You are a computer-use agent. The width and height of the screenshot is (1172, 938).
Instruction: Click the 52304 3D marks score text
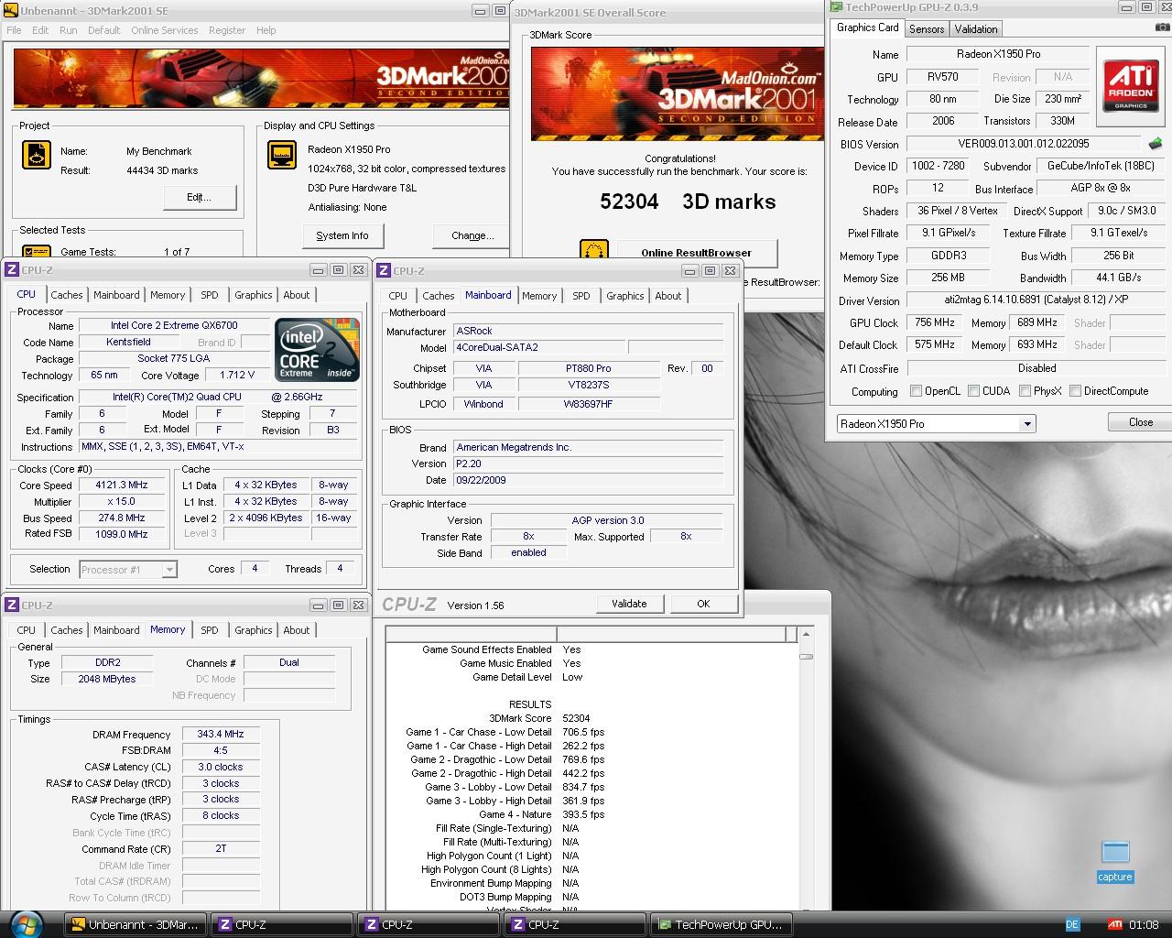click(x=688, y=202)
